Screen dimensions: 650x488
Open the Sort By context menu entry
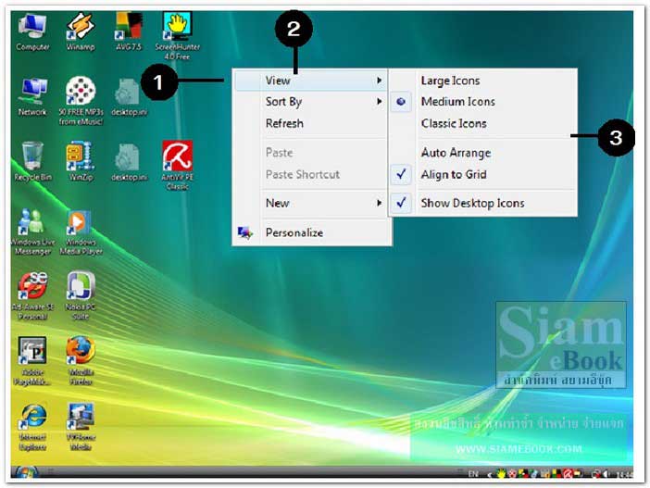311,102
